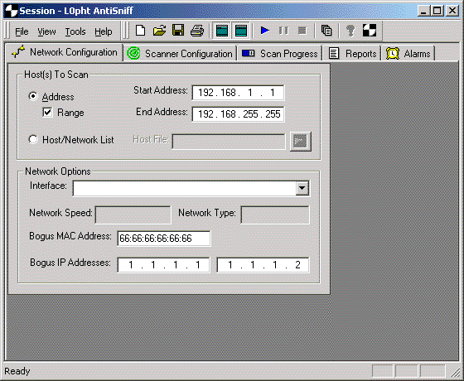The width and height of the screenshot is (464, 381).
Task: Click the Start Address field
Action: tap(239, 93)
